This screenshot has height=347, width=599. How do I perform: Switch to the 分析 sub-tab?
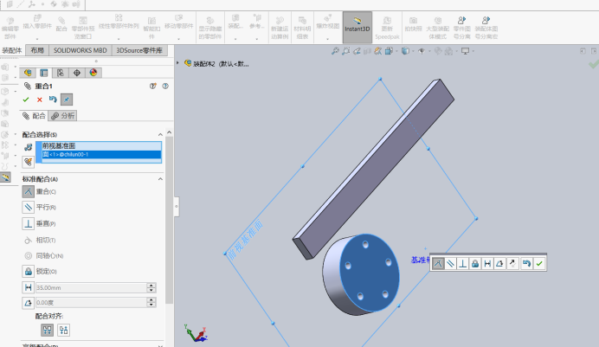click(x=63, y=116)
